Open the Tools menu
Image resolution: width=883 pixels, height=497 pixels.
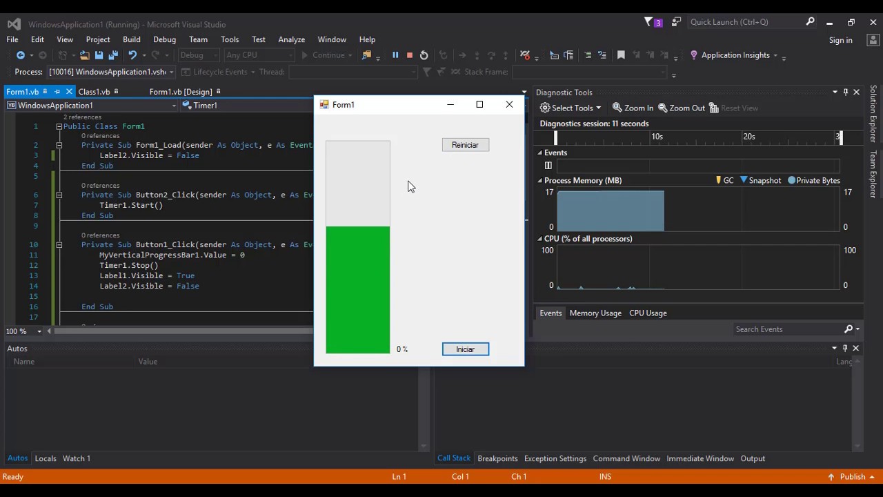(230, 39)
